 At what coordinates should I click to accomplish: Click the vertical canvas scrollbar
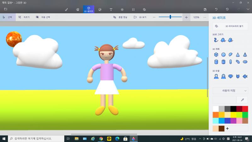[x=207, y=77]
